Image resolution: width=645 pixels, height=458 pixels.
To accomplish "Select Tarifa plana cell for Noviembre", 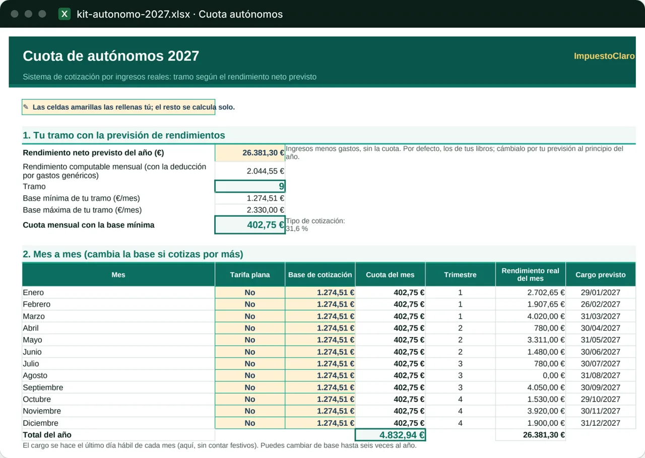I will point(250,411).
